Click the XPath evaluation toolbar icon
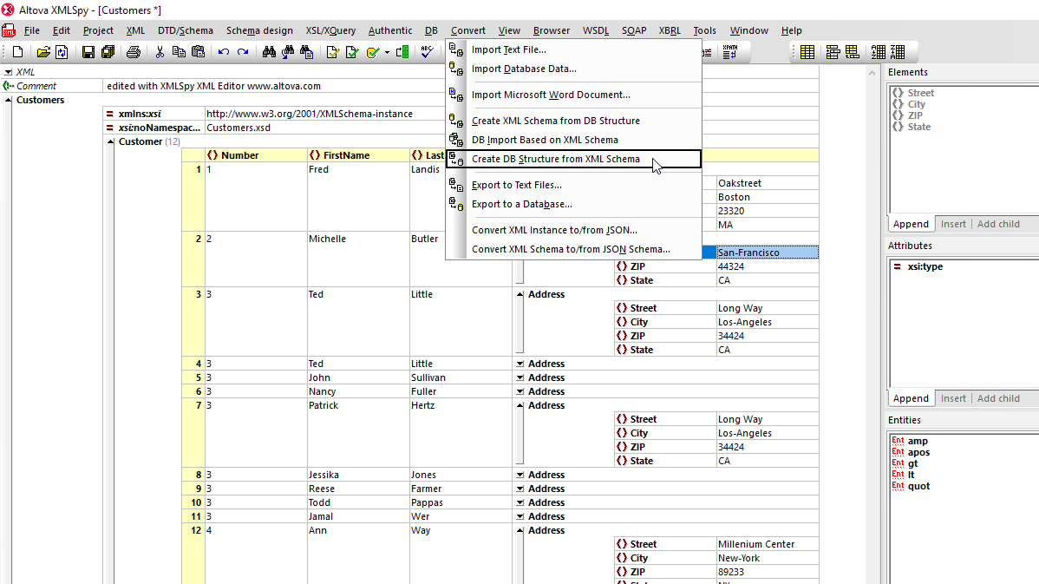Screen dimensions: 1039x584 (x=729, y=52)
